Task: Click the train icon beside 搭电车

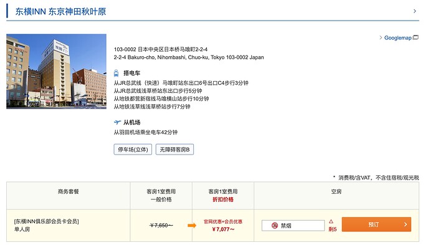Action: click(117, 74)
